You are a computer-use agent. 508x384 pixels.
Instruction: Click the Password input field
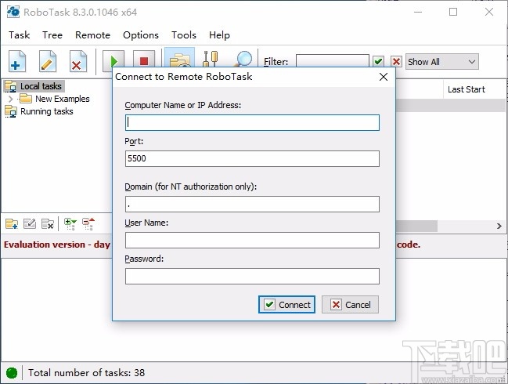(252, 276)
